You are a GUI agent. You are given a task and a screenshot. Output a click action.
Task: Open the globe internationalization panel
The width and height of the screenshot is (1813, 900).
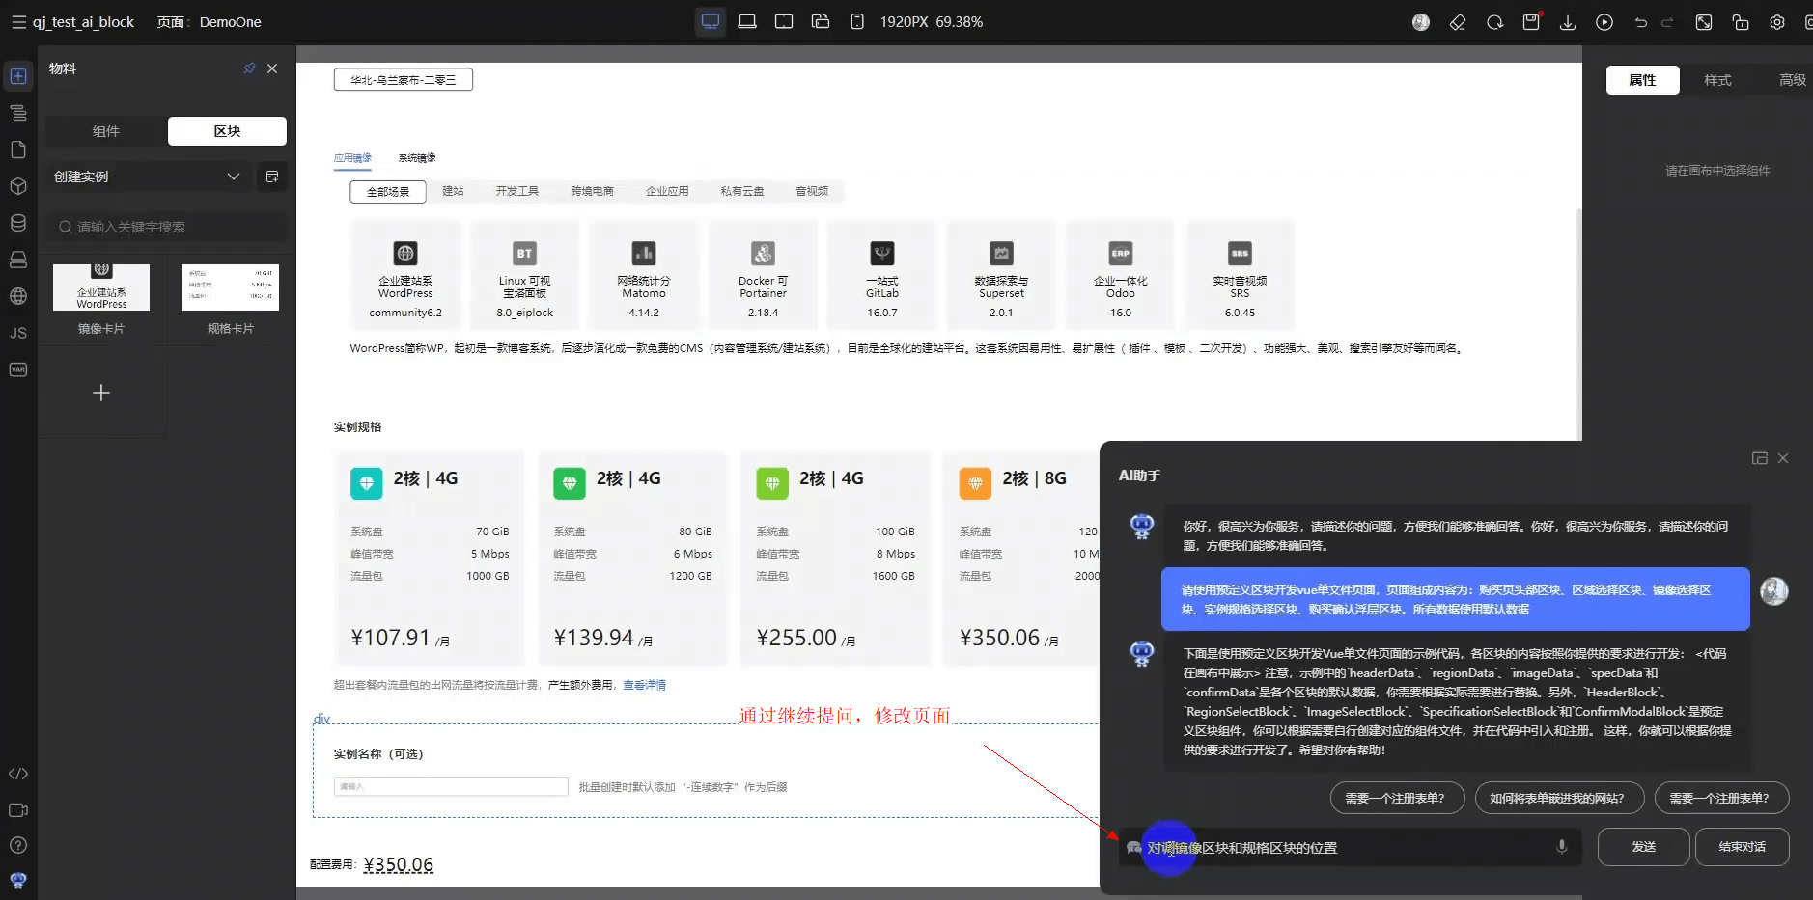pyautogui.click(x=17, y=296)
